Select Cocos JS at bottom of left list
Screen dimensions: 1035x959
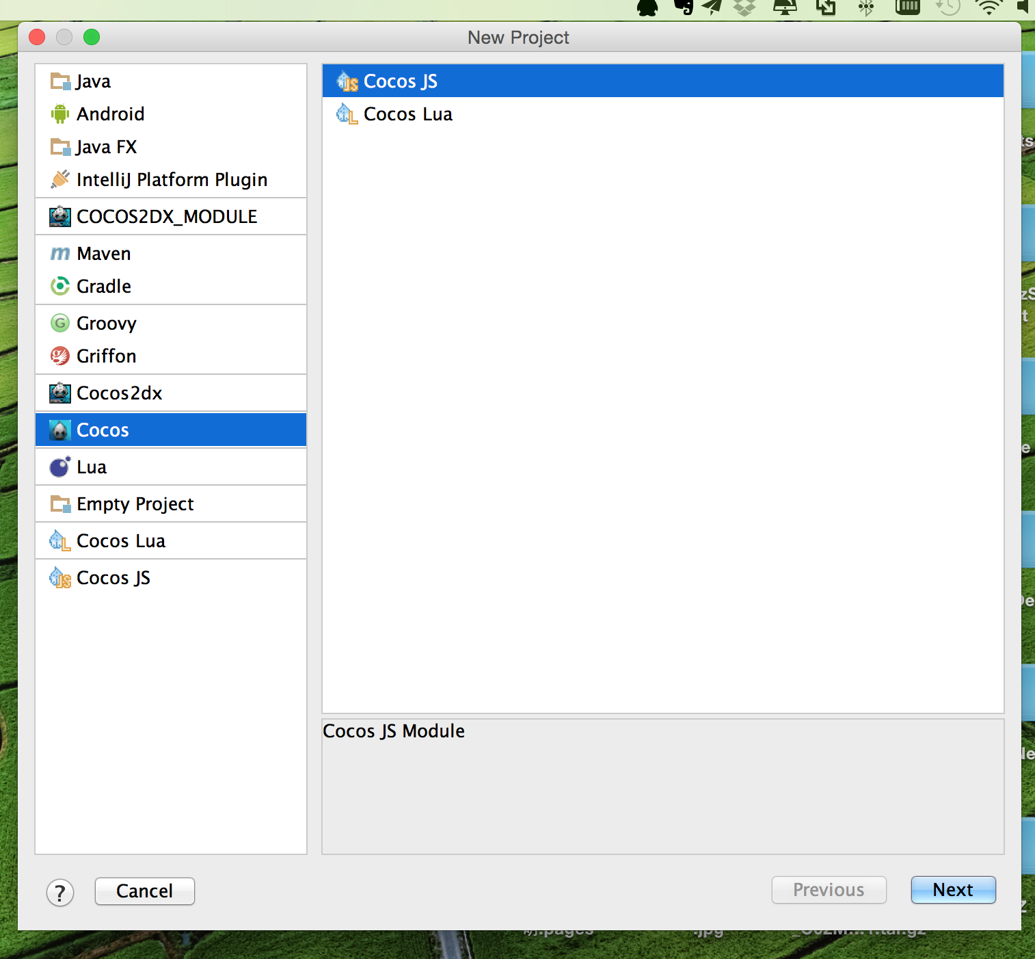[113, 578]
